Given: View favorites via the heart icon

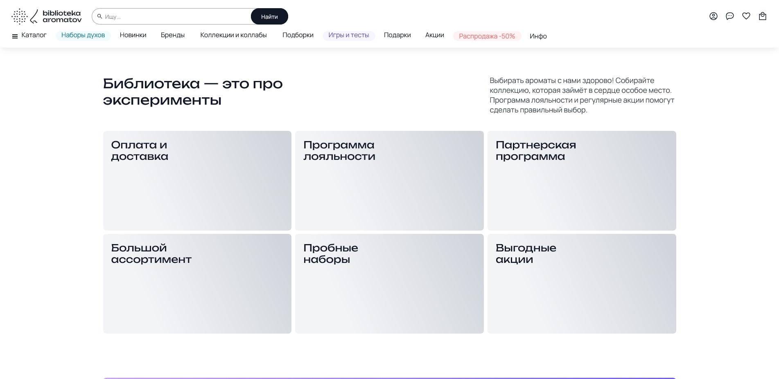Looking at the screenshot, I should (x=746, y=16).
